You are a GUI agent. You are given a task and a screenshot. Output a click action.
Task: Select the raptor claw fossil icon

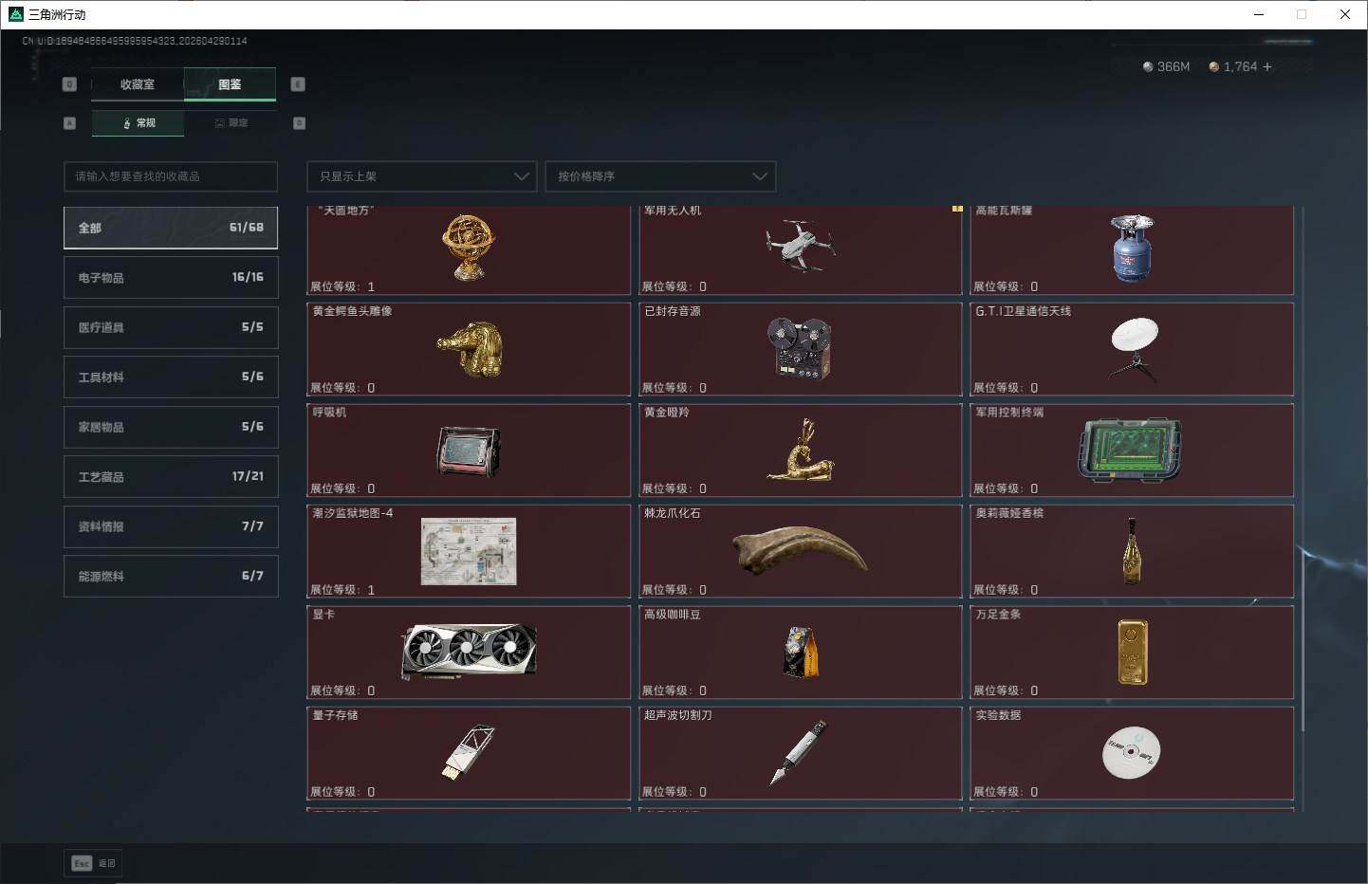coord(800,550)
